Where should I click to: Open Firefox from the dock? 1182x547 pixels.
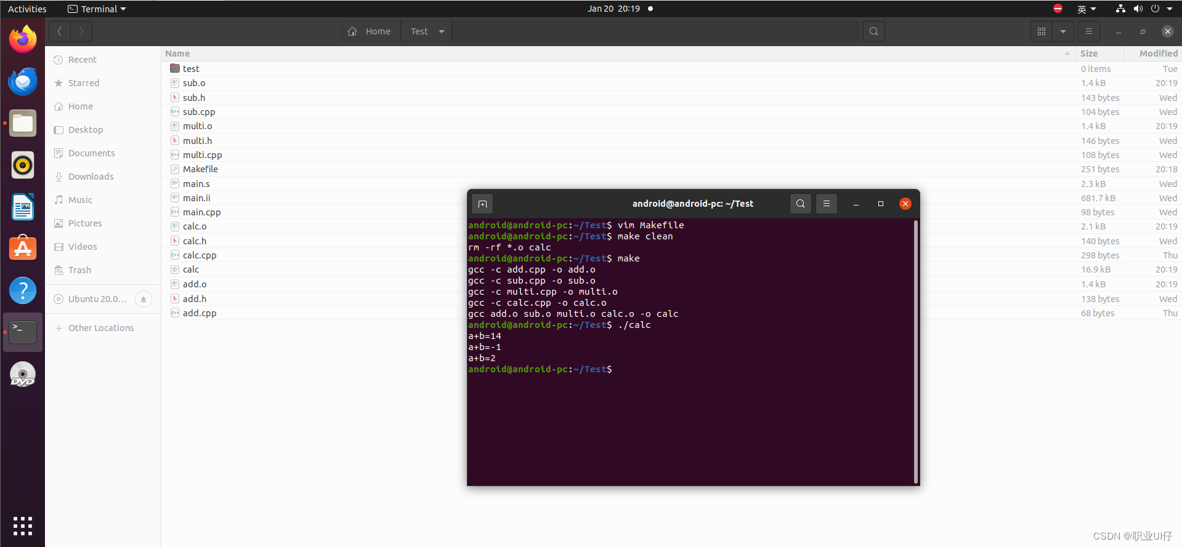(x=23, y=39)
